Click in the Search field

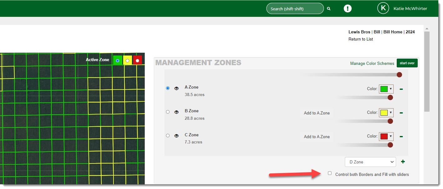click(294, 9)
